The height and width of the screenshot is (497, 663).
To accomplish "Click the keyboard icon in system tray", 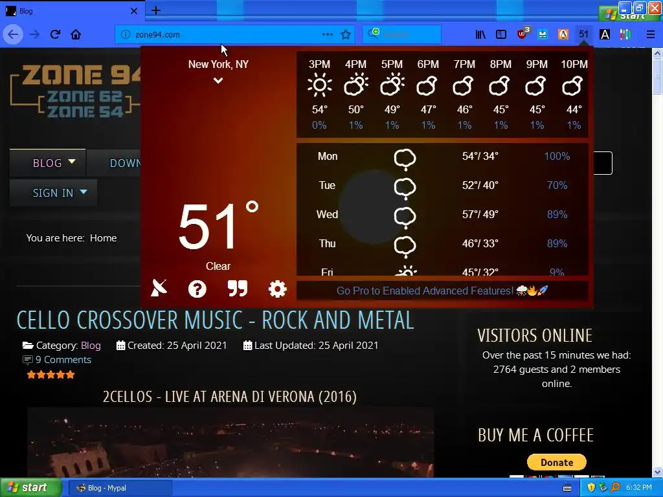I will pos(567,488).
